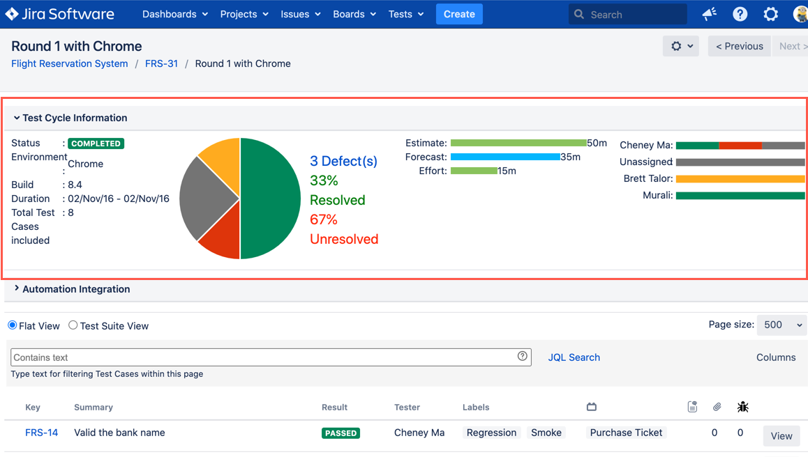This screenshot has width=808, height=457.
Task: Open the Tests menu
Action: pos(405,14)
